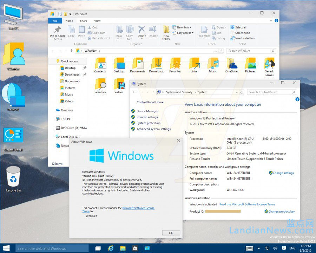Open Internet Explorer from the taskbar

tap(110, 248)
